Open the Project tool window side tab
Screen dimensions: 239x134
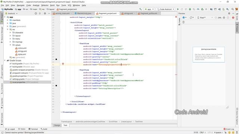point(2,17)
